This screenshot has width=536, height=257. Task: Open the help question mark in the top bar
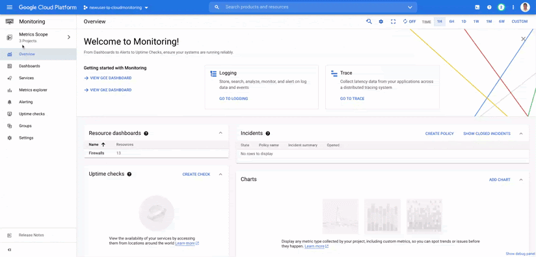[x=489, y=7]
